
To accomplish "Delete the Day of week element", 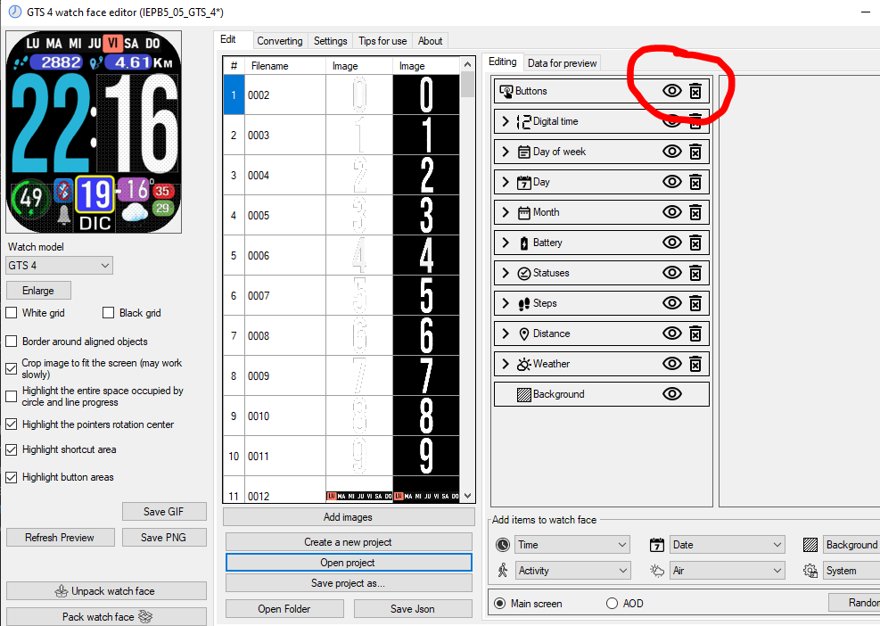I will coord(695,152).
